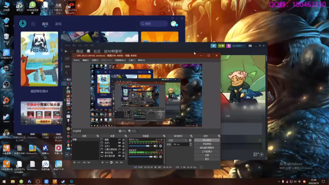Adjust desktop audio volume slider
Image resolution: width=329 pixels, height=185 pixels.
click(141, 157)
